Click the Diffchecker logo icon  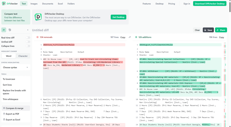[x=4, y=4]
